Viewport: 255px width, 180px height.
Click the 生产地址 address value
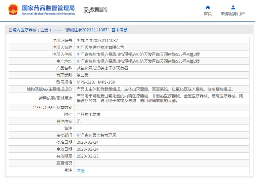tap(138, 61)
